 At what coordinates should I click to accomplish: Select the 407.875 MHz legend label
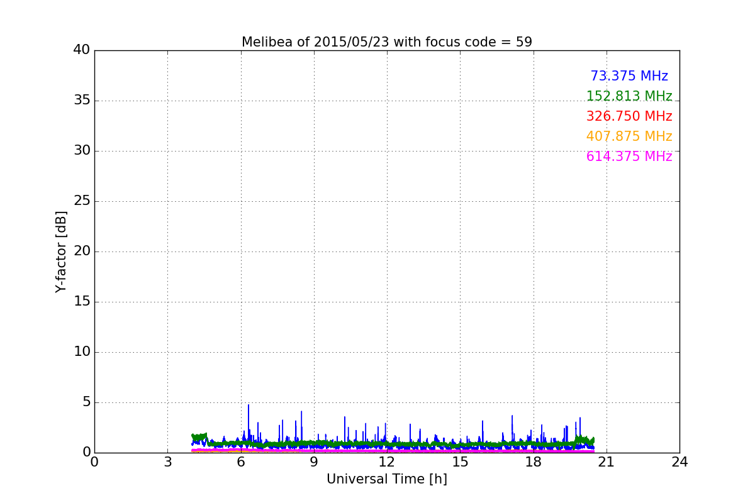tap(629, 136)
